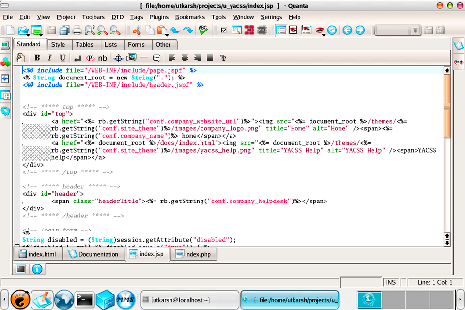Toggle the checkbox icon in the main toolbar
Screen dimensions: 465x310
(223, 30)
